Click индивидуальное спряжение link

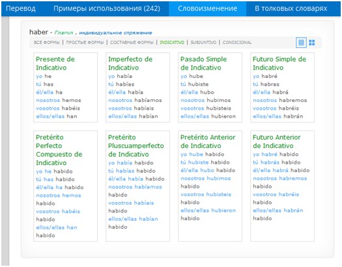115,33
